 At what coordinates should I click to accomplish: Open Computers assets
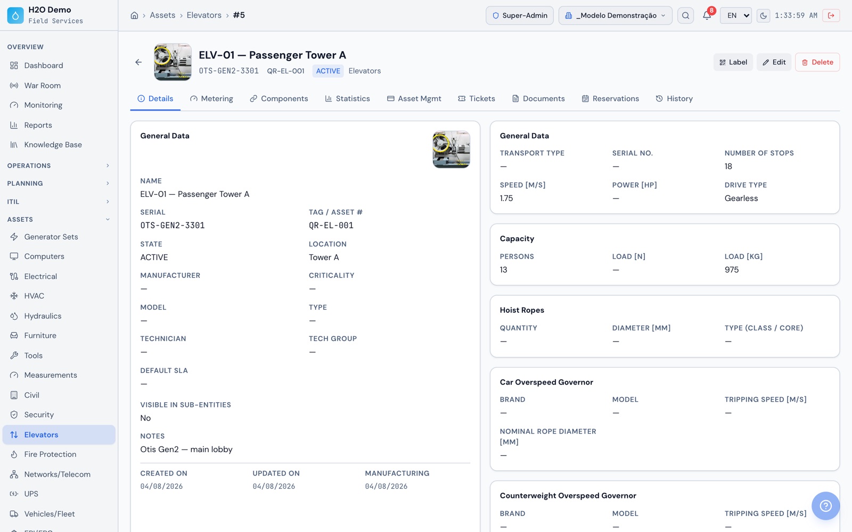[59, 256]
